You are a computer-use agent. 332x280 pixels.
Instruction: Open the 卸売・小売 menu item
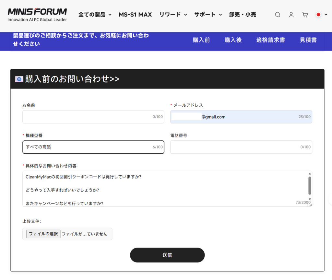243,15
